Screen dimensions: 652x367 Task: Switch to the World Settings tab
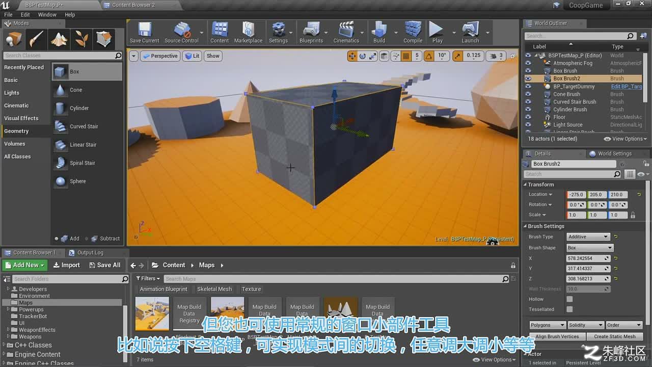point(615,153)
